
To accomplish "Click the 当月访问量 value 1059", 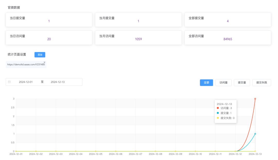I will point(138,39).
